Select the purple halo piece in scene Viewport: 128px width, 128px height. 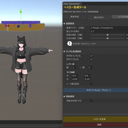21,23
